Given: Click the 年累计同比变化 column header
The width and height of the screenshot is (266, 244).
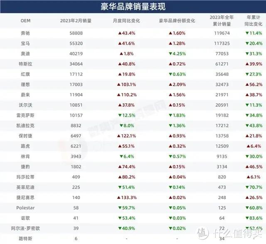Looking at the screenshot, I should (254, 21).
